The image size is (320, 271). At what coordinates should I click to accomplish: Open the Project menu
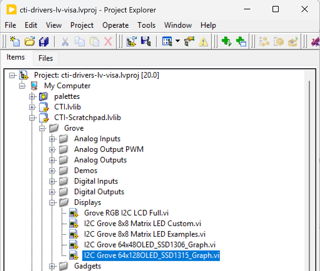[82, 25]
